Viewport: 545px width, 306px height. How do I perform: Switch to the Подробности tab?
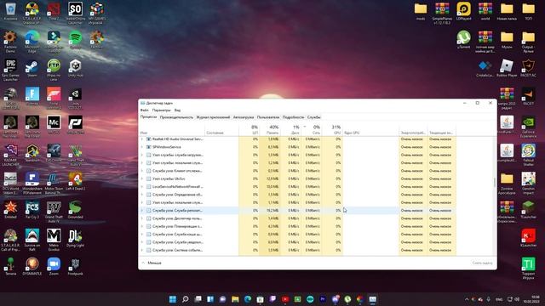293,117
